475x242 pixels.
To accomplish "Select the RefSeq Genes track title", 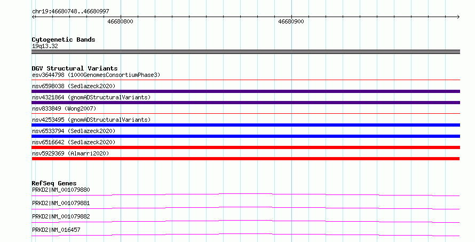I will (x=54, y=183).
